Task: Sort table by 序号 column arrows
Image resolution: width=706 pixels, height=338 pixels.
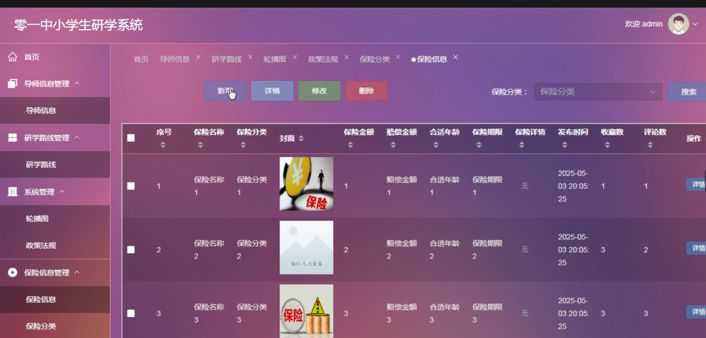Action: [163, 145]
